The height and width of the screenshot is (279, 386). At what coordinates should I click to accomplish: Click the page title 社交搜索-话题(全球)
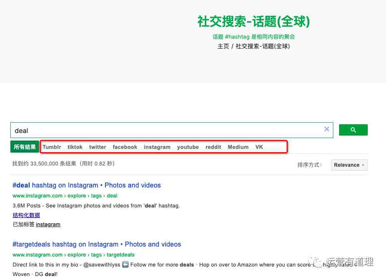point(254,22)
